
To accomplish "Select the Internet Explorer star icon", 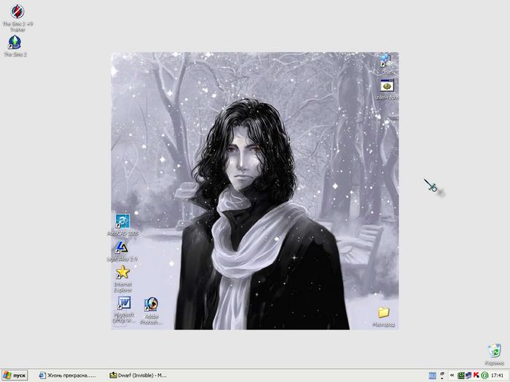I will 122,272.
